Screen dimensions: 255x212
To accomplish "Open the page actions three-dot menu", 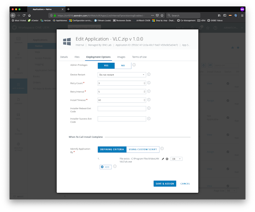I will point(152,15).
